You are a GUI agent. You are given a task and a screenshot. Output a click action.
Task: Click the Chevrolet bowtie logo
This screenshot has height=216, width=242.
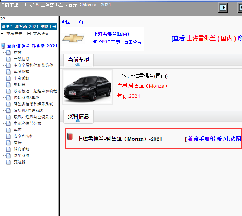[73, 38]
